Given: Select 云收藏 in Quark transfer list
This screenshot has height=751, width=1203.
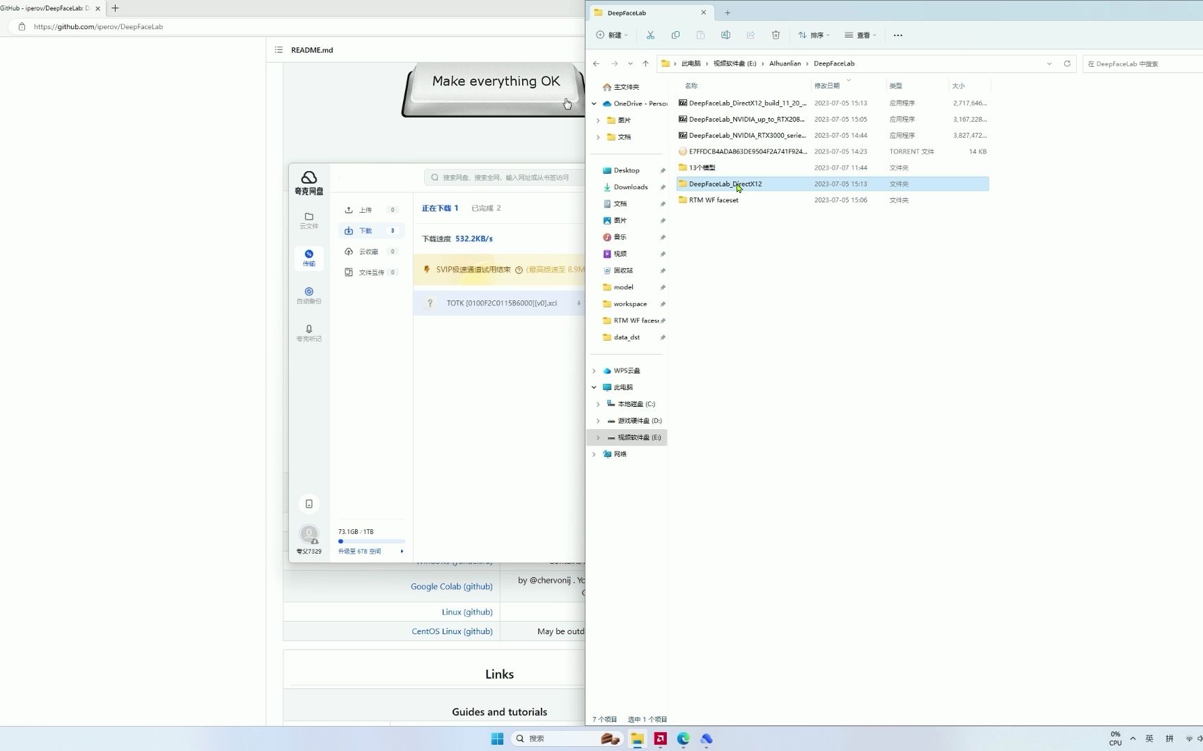Looking at the screenshot, I should pyautogui.click(x=371, y=252).
